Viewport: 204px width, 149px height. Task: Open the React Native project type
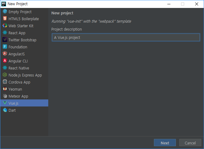24,68
